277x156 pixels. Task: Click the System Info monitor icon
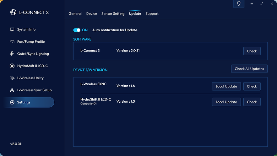click(12, 29)
